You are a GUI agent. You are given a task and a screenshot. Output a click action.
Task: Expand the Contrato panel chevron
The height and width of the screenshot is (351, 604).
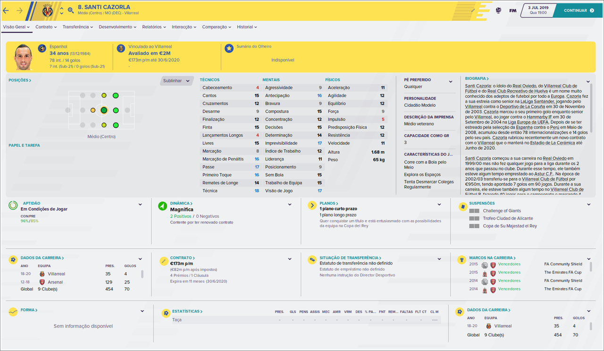click(x=290, y=259)
